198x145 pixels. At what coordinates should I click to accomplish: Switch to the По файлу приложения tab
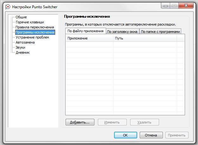[x=85, y=31]
